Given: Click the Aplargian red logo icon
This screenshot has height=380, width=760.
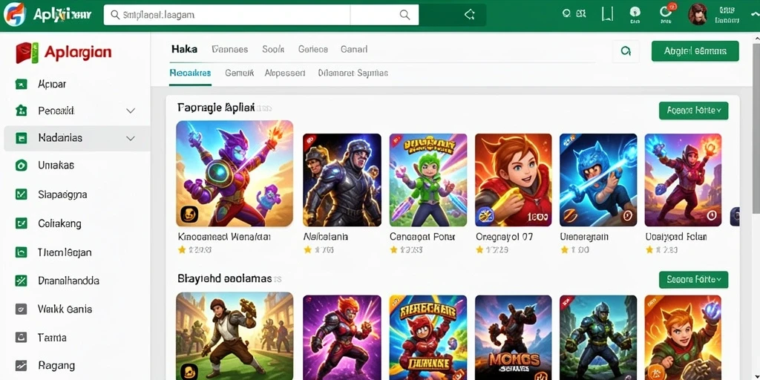Looking at the screenshot, I should [27, 53].
